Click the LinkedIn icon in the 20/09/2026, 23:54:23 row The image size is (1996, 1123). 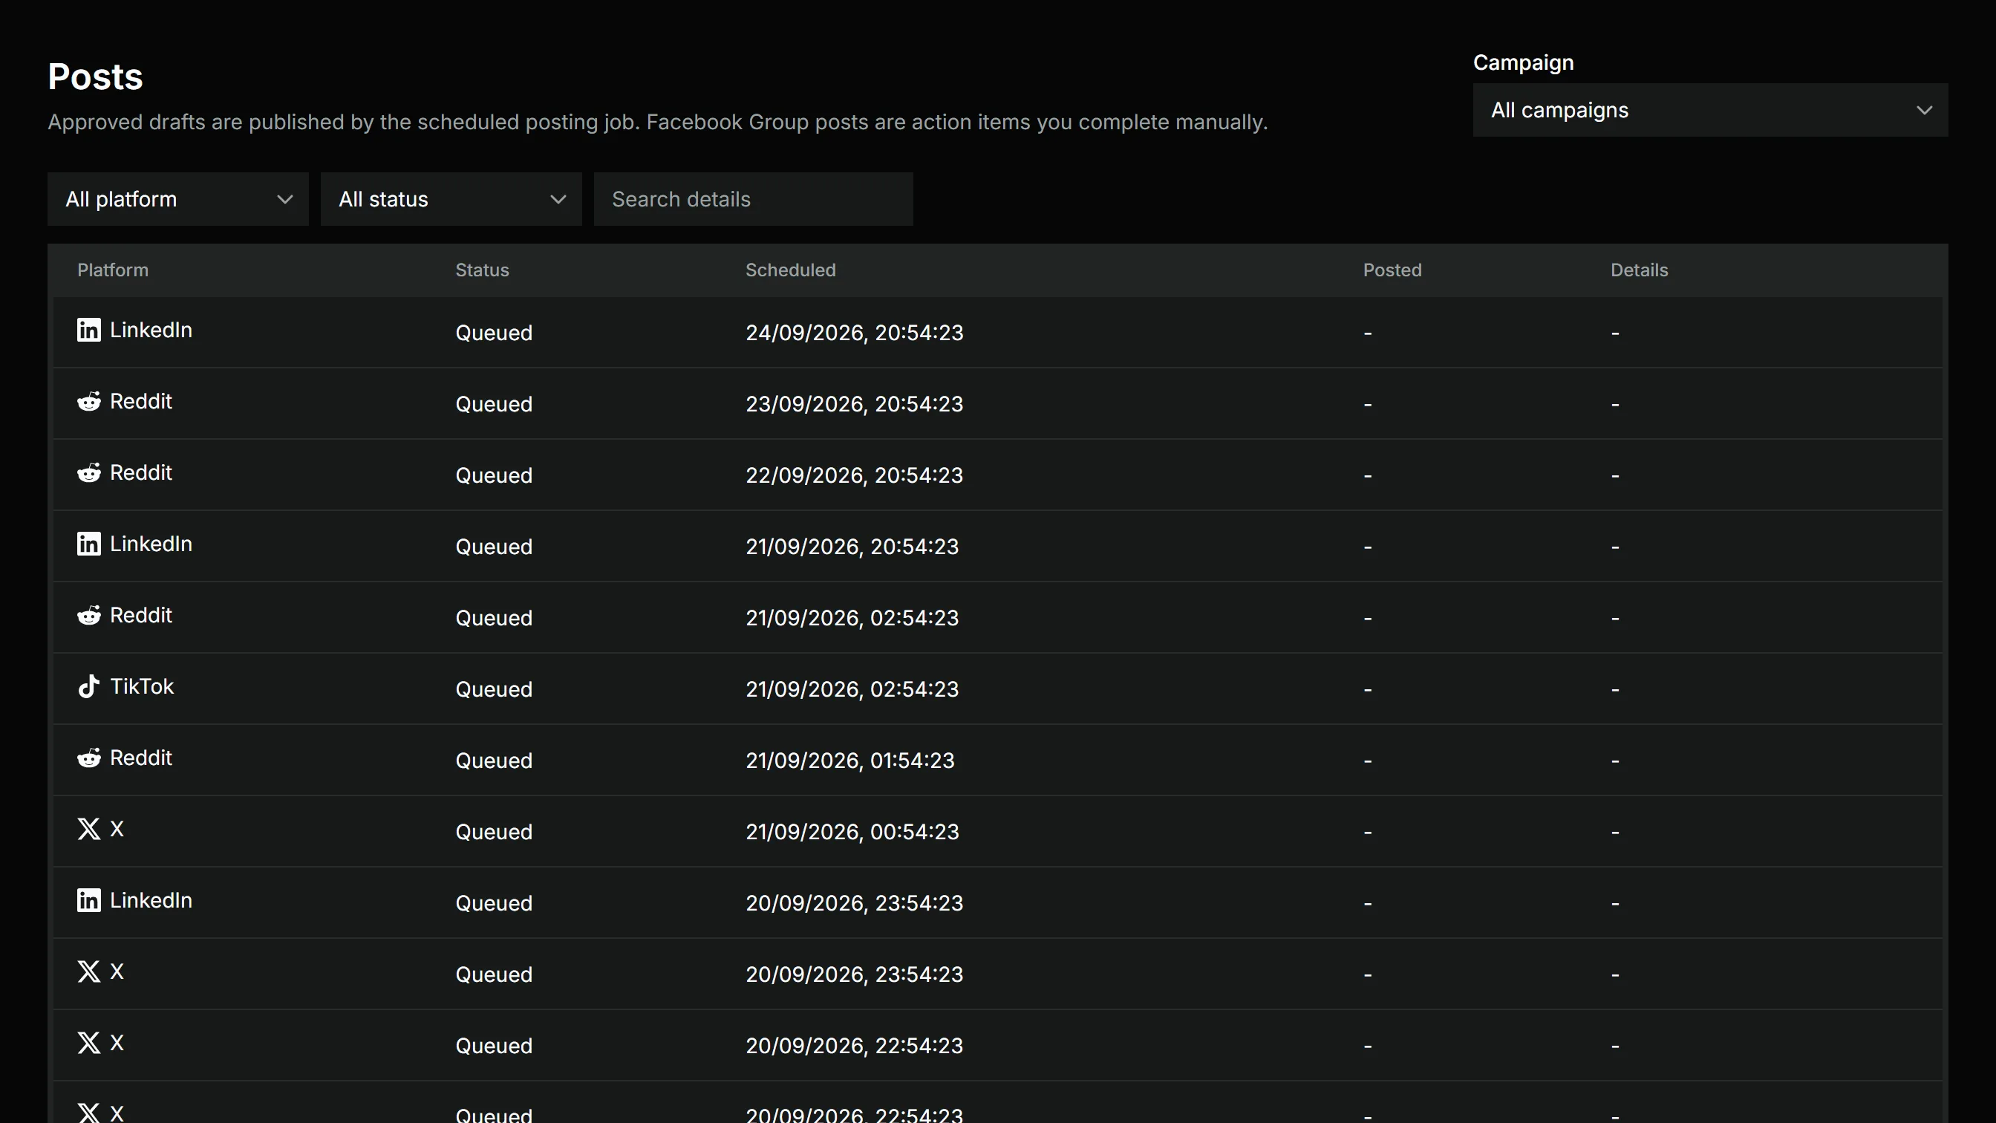pos(89,901)
